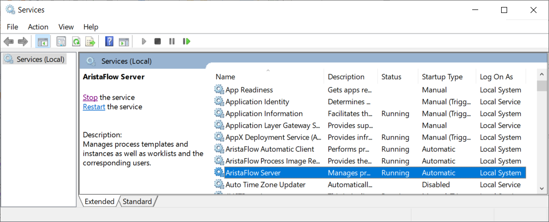Select the App Readiness service name
The width and height of the screenshot is (549, 222).
point(249,90)
